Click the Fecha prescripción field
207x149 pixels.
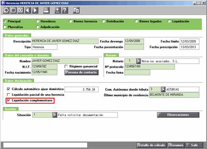pyautogui.click(x=190, y=47)
